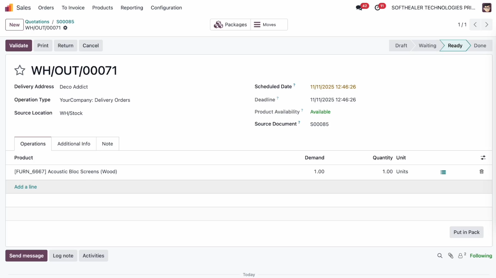Click the Scheduled Date field
Image resolution: width=496 pixels, height=278 pixels.
tap(333, 87)
